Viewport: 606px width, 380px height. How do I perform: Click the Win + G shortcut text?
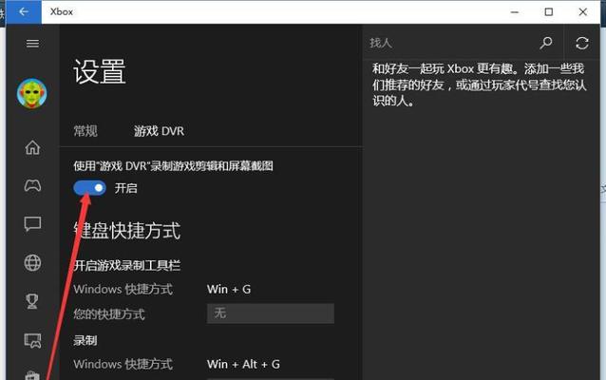(229, 289)
